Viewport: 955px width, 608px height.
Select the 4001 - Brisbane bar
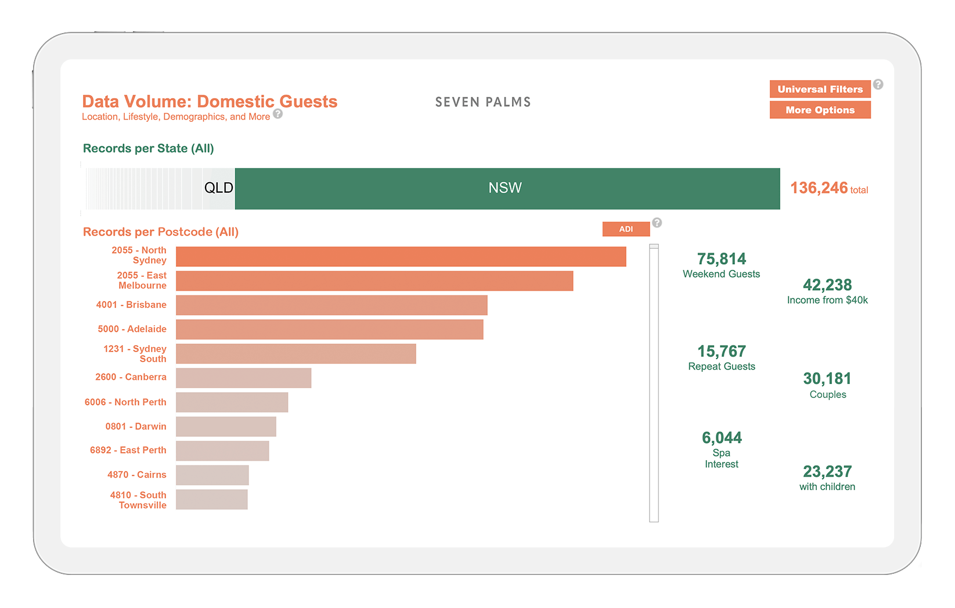[331, 305]
